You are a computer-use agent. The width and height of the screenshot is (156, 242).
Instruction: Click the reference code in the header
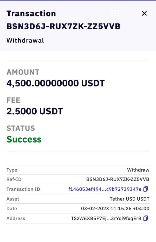(x=63, y=26)
